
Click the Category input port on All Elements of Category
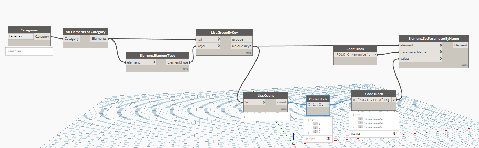[x=72, y=39]
